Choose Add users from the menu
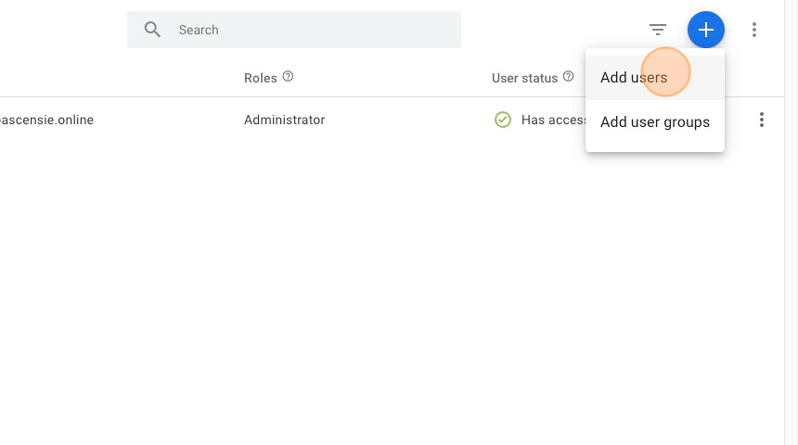The image size is (798, 445). (x=634, y=78)
